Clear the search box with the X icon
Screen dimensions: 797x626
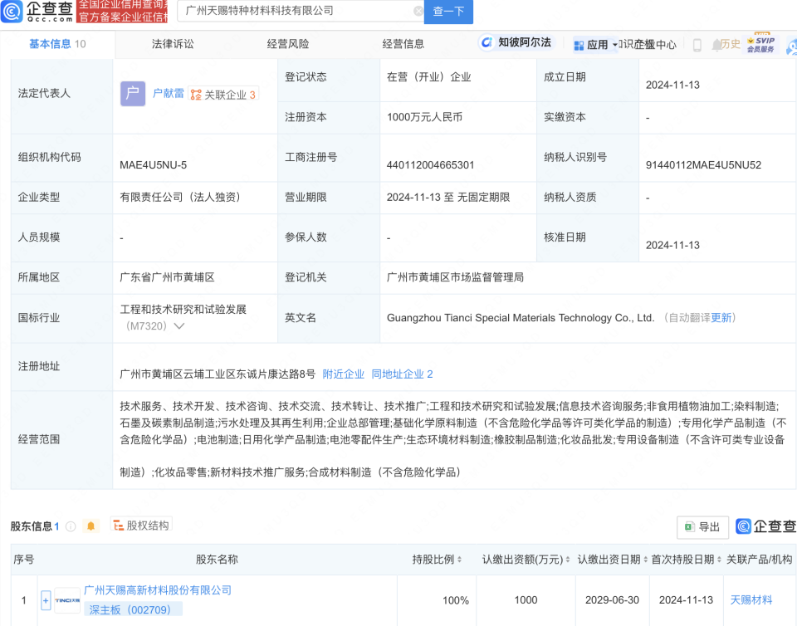coord(418,11)
